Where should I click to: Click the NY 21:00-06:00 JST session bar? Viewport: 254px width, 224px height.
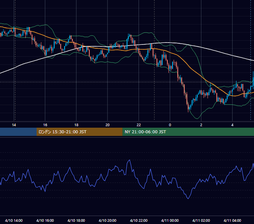click(x=188, y=132)
